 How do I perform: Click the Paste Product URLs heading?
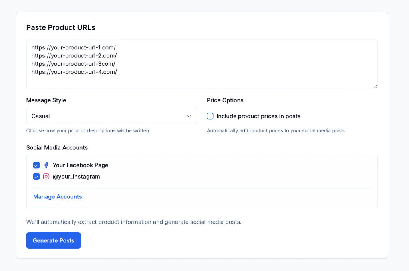point(60,27)
